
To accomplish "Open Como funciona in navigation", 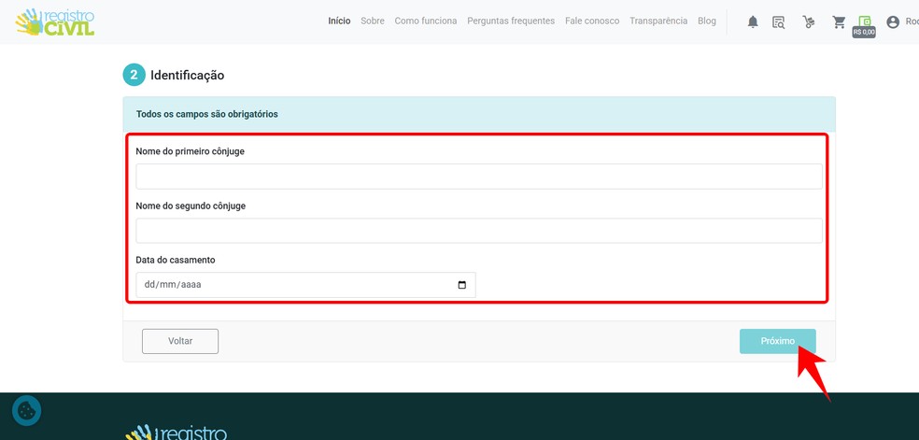I will [x=426, y=21].
